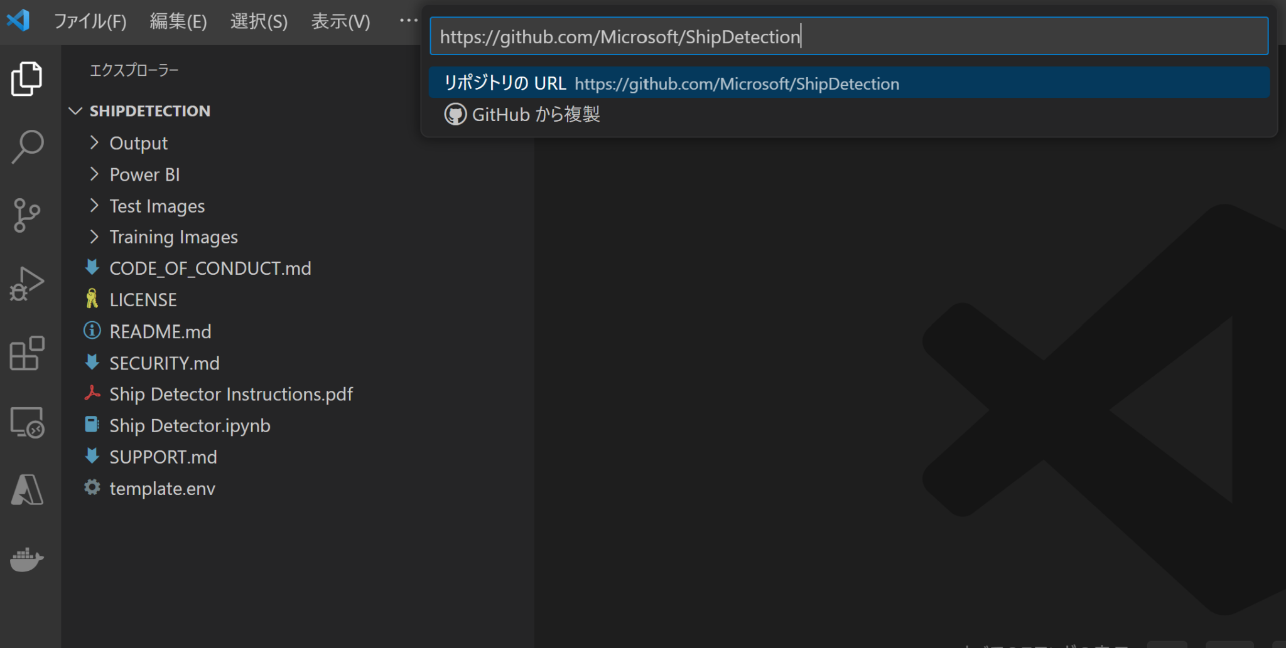Collapse the SHIPDETECTION folder

point(75,111)
